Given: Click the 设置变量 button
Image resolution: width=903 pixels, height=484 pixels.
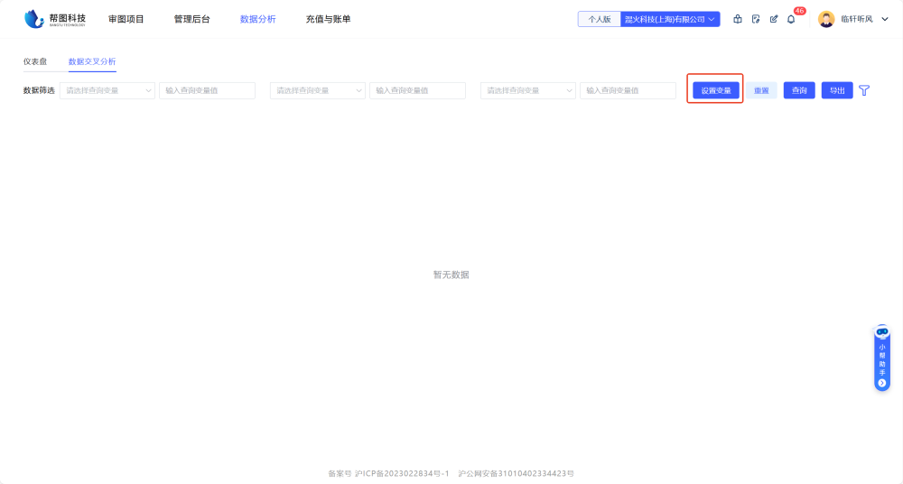Looking at the screenshot, I should click(716, 90).
